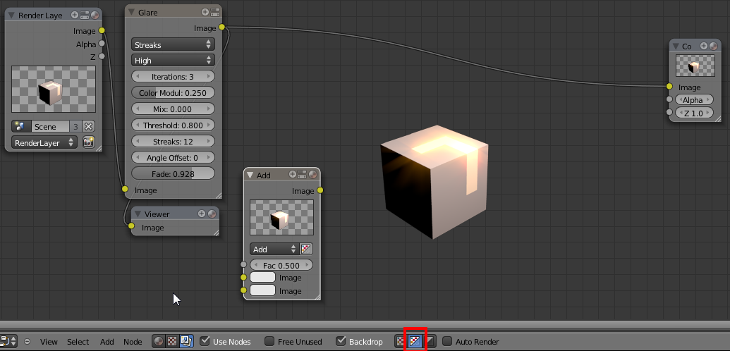Click Add node preview thumbnail
The image size is (730, 351).
point(281,217)
